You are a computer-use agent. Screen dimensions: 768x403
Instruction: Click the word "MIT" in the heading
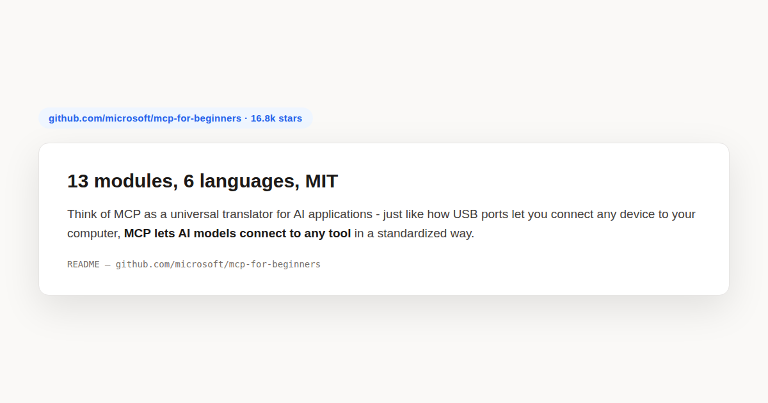tap(321, 181)
